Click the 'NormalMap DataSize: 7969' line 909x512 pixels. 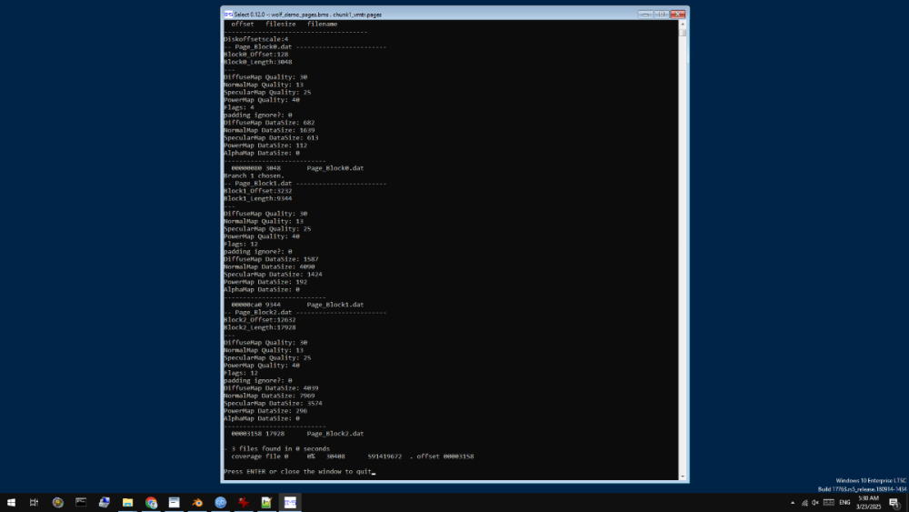click(270, 396)
